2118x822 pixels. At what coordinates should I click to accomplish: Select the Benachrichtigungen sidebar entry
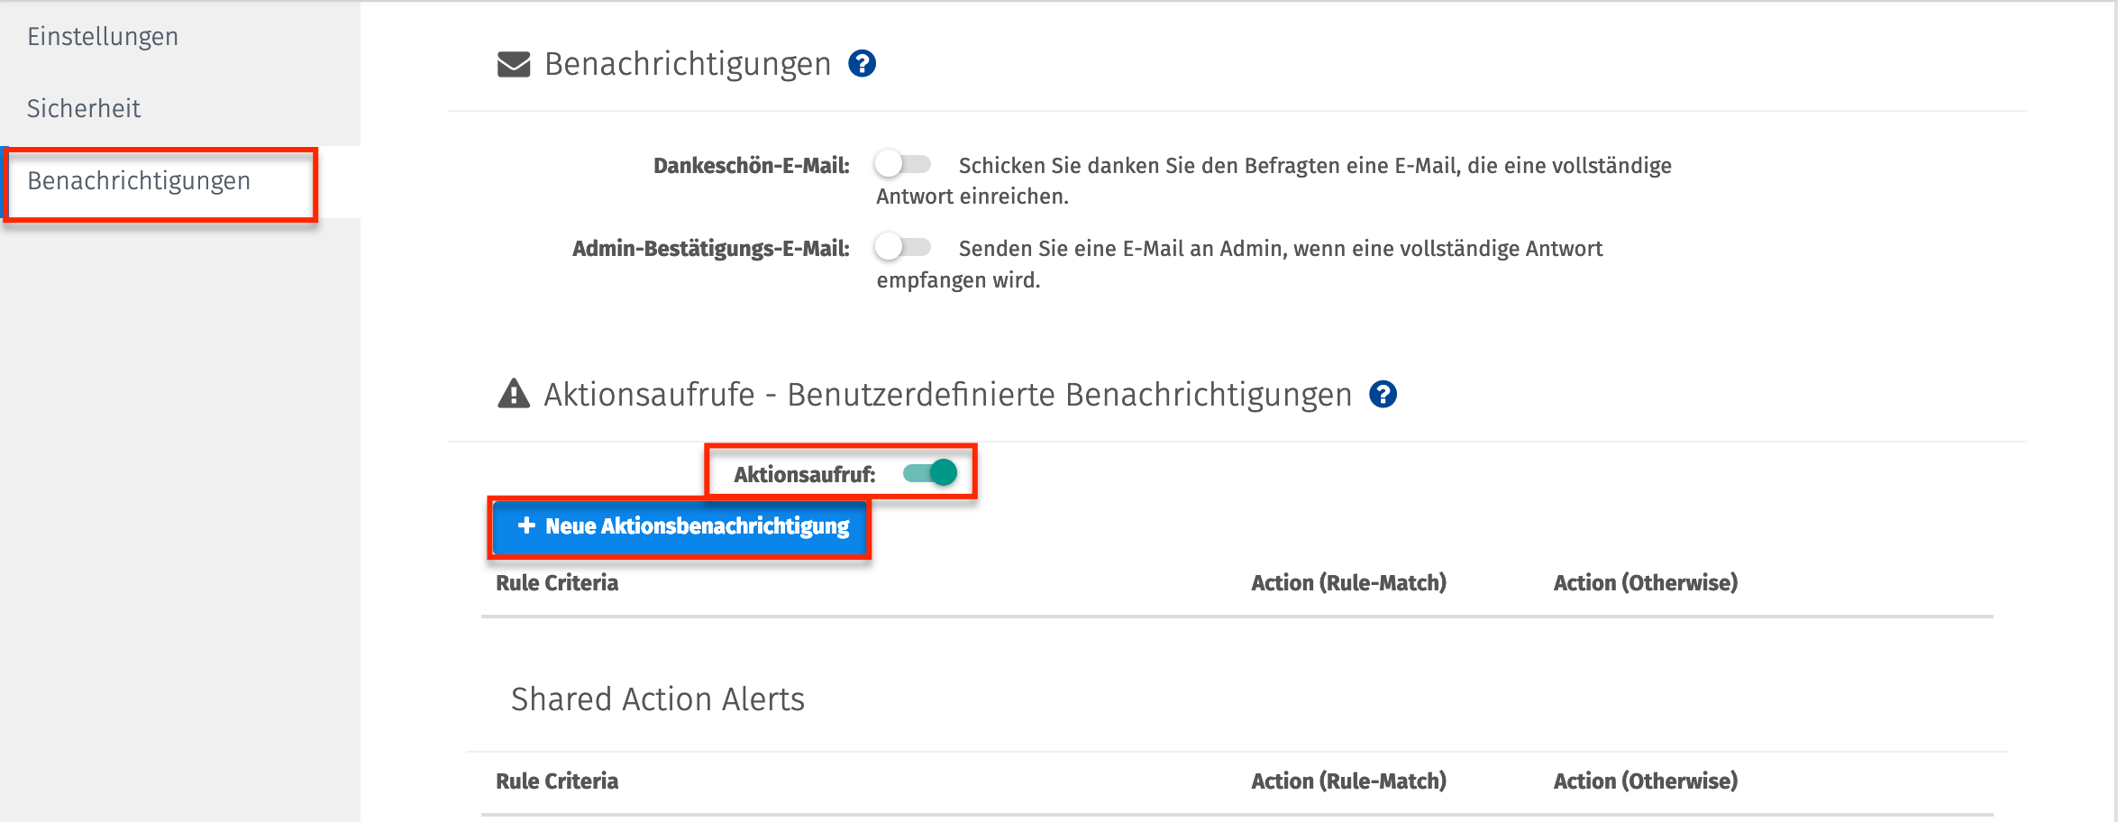[x=140, y=182]
